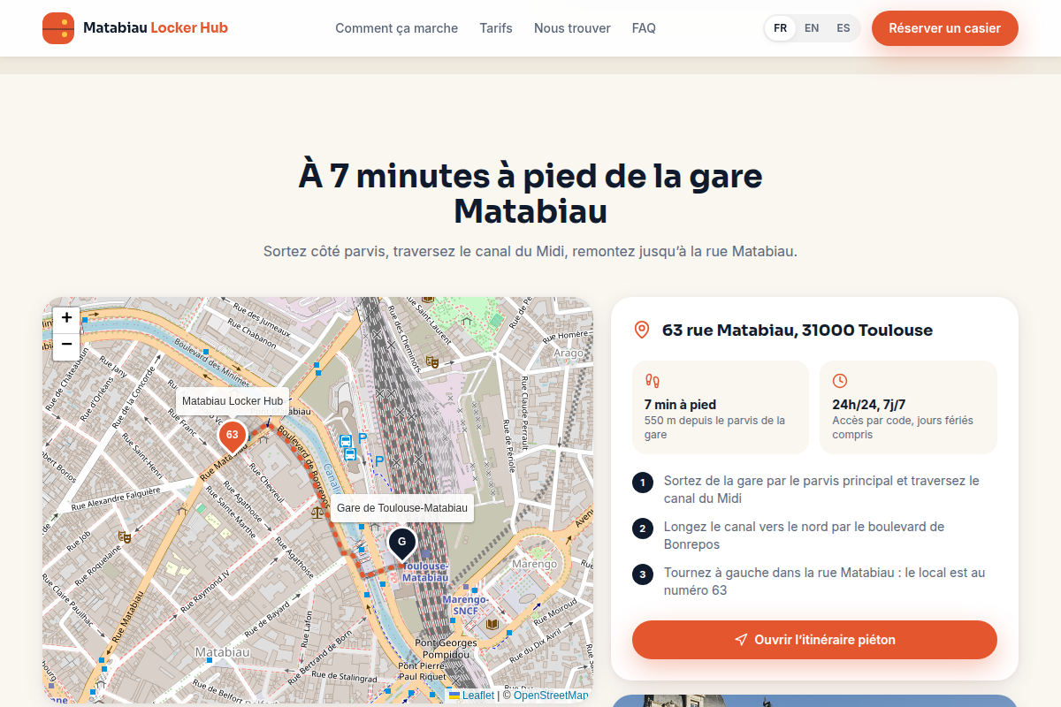Click the step text Longez le canal
Image resolution: width=1061 pixels, height=707 pixels.
point(804,536)
